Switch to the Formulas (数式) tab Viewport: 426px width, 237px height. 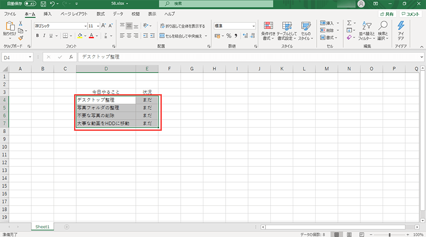[x=100, y=14]
